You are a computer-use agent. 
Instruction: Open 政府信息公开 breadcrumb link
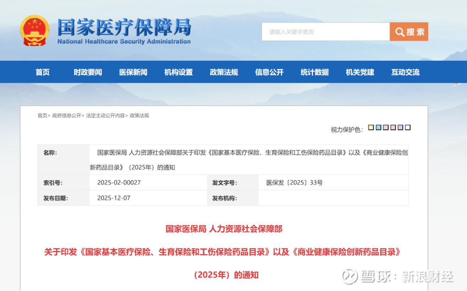point(67,116)
